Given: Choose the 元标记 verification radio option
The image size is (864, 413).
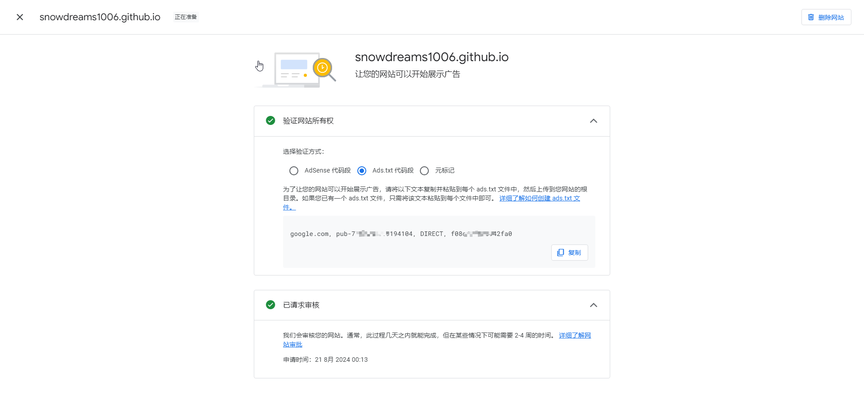Looking at the screenshot, I should point(424,171).
